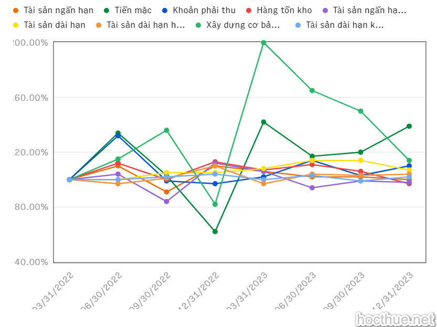Screen dimensions: 437x327
Task: Click the light green point at 06/30/2023
Action: 312,90
